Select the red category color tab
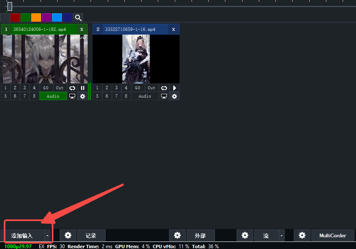 point(15,18)
